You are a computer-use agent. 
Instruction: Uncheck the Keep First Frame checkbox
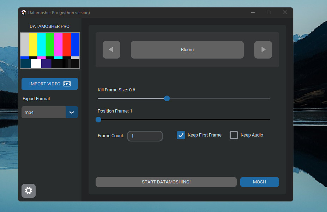(181, 135)
